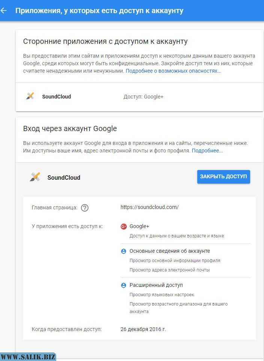
Task: Click the WWW.SALIK.BIZ watermark
Action: (28, 357)
